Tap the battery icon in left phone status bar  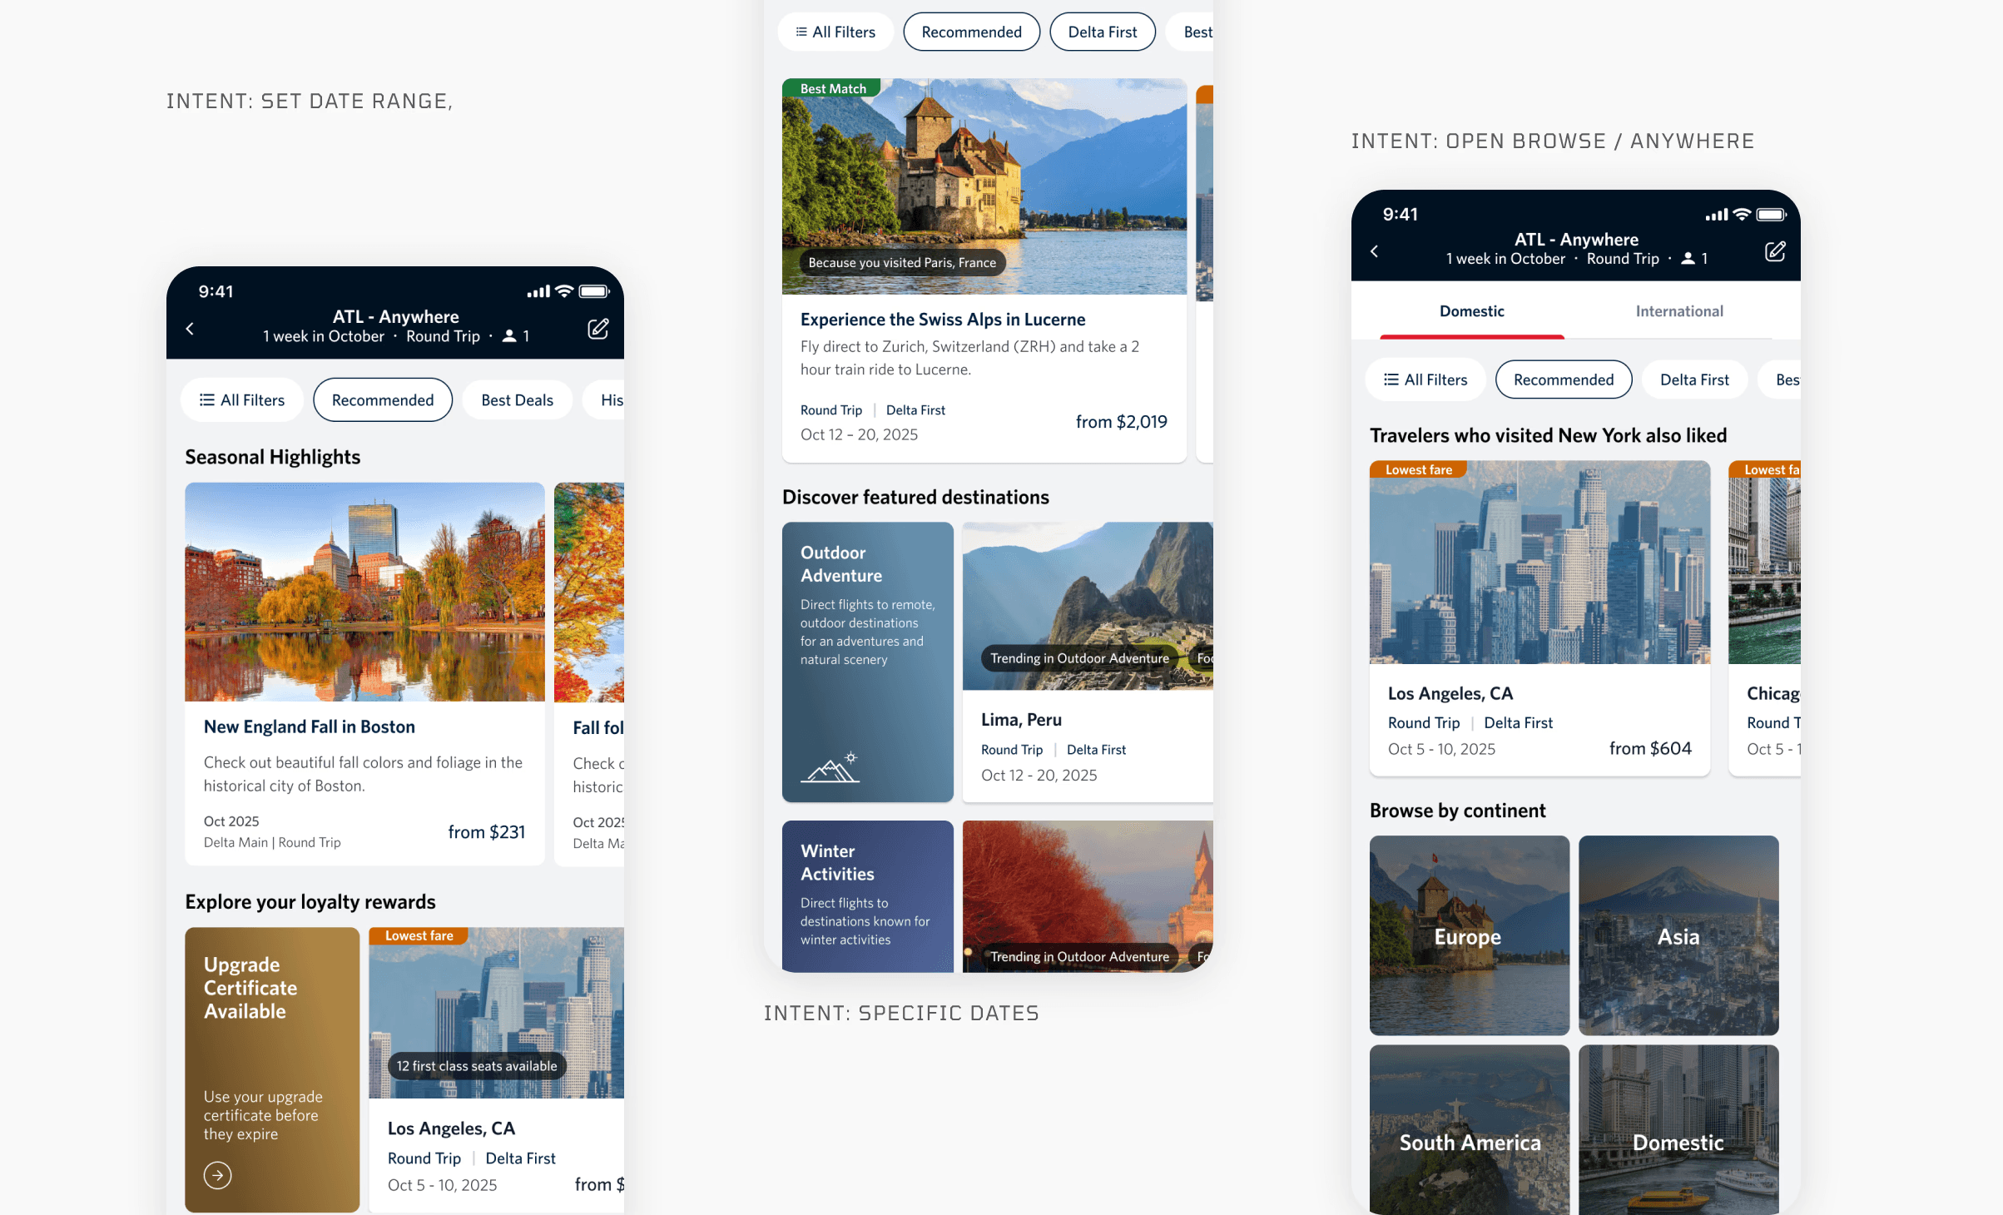(595, 291)
